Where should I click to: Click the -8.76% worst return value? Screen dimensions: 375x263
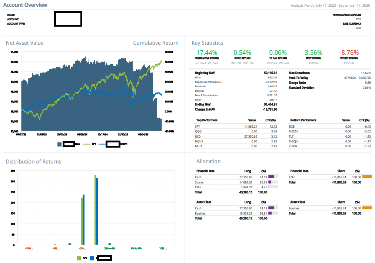[x=349, y=53]
